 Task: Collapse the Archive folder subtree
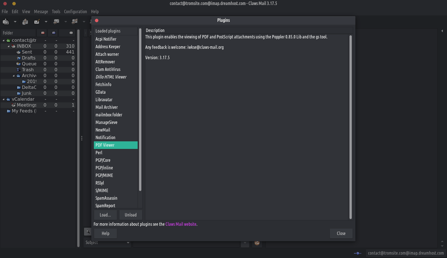click(x=13, y=76)
